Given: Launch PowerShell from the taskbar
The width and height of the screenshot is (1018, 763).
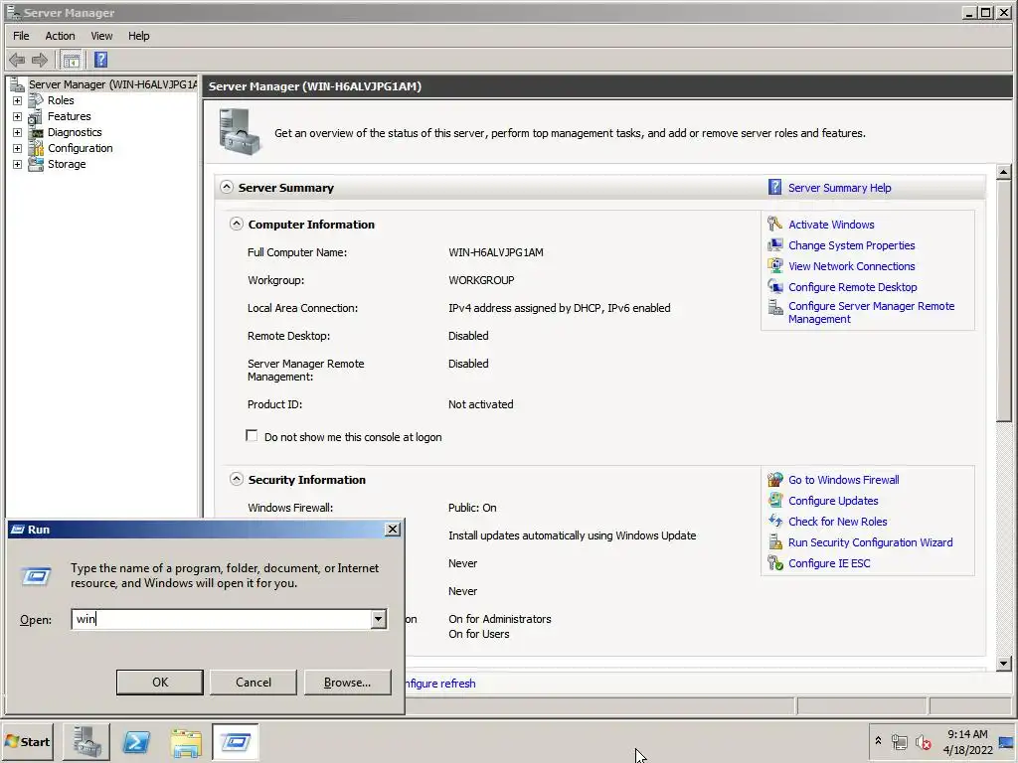Looking at the screenshot, I should coord(136,741).
